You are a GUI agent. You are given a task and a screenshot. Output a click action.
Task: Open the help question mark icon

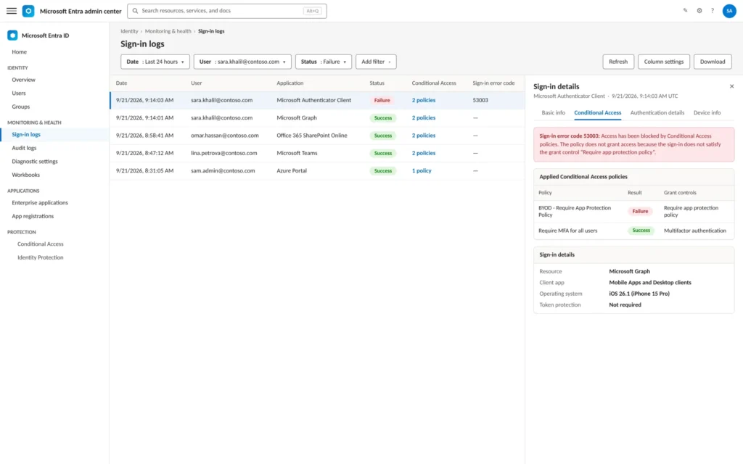tap(713, 10)
